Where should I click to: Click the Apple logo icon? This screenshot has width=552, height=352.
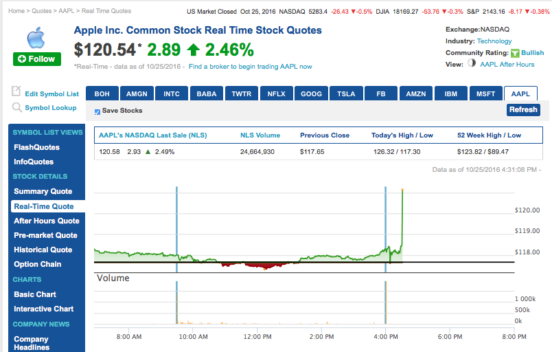pyautogui.click(x=36, y=38)
